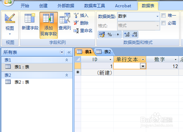Viewport: 183px width, 132px height.
Task: Select the 数据表 ribbon tab
Action: [x=148, y=6]
